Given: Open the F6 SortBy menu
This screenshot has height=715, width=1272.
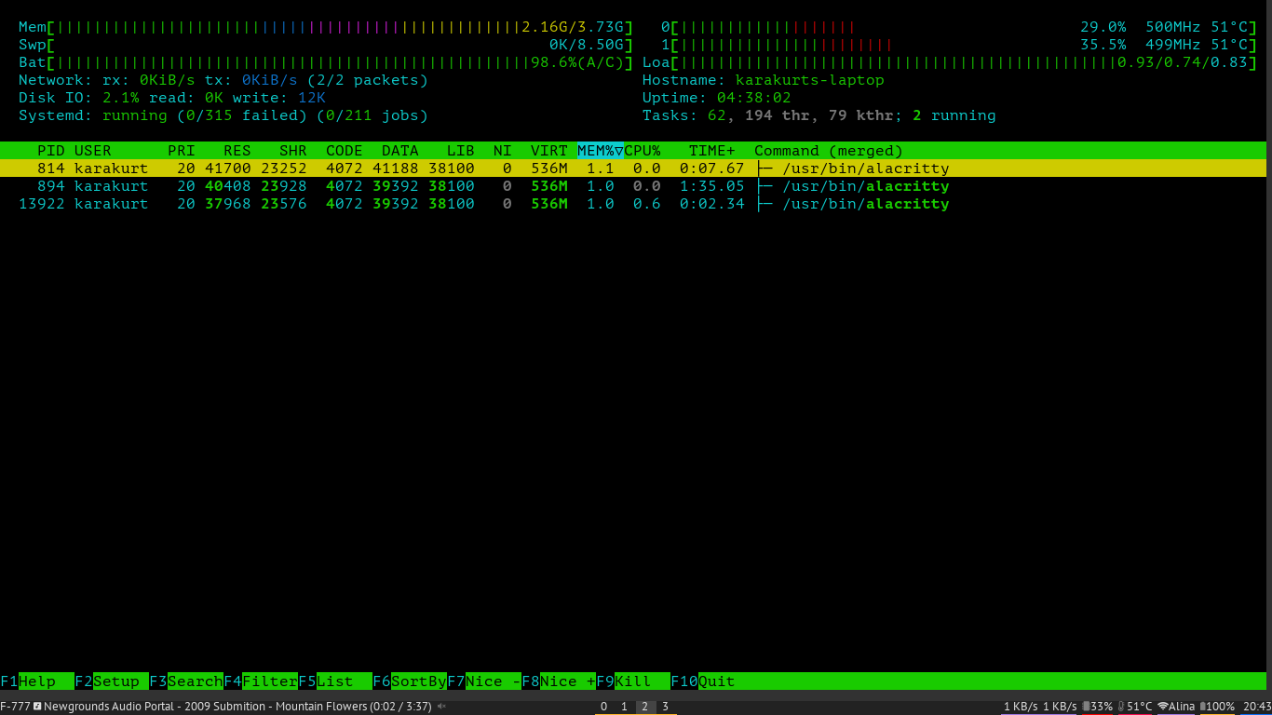Looking at the screenshot, I should coord(410,681).
